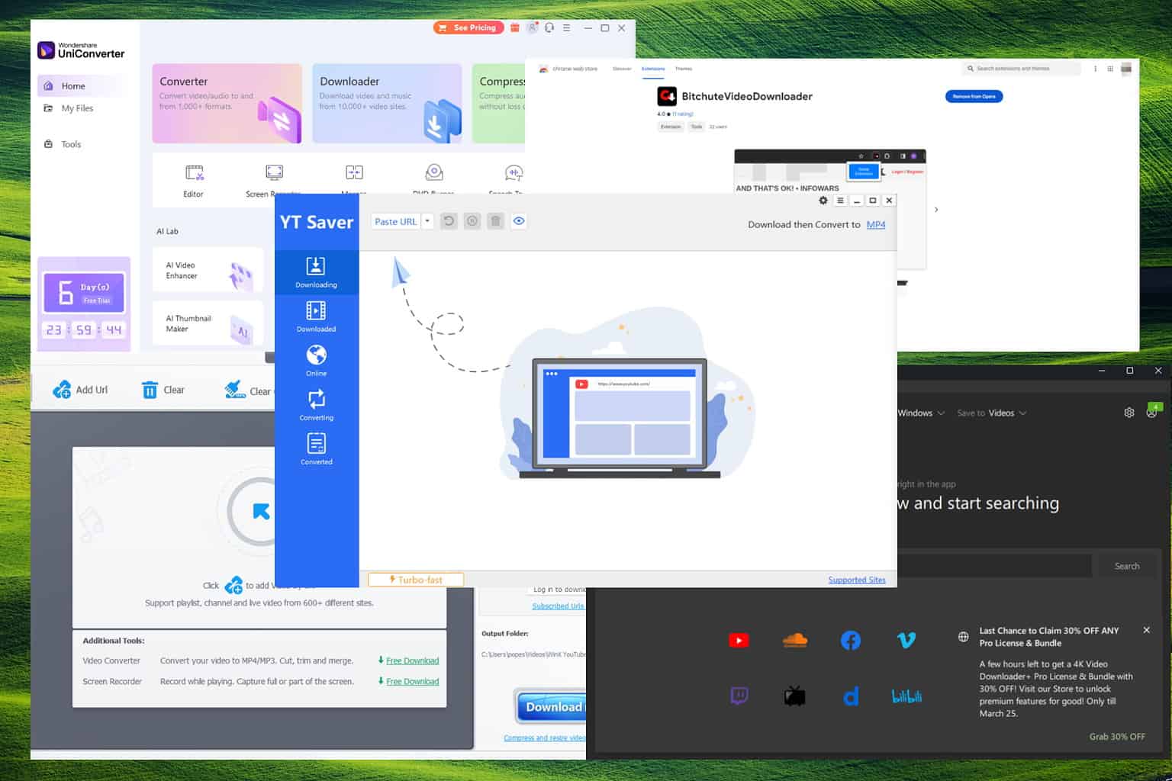Toggle the Turbo-fast mode in YT Saver
The image size is (1172, 781).
(x=415, y=580)
